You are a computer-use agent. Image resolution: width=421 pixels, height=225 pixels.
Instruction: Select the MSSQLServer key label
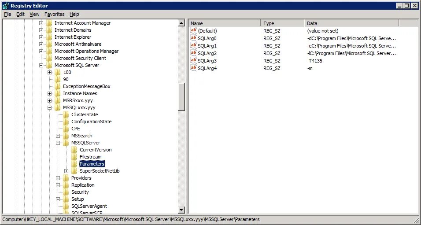click(x=85, y=143)
